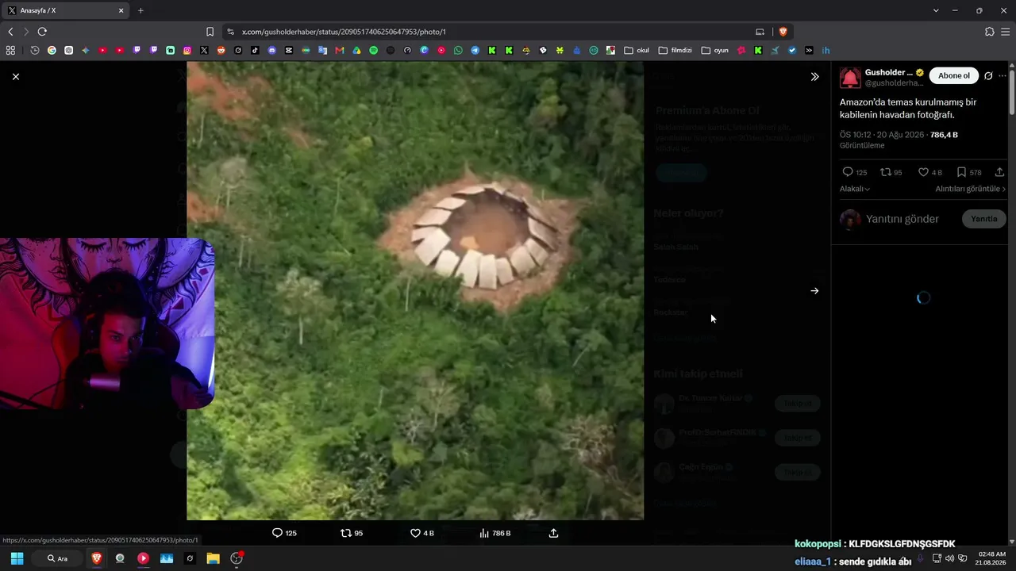Click the Yanıtla reply button

[984, 219]
